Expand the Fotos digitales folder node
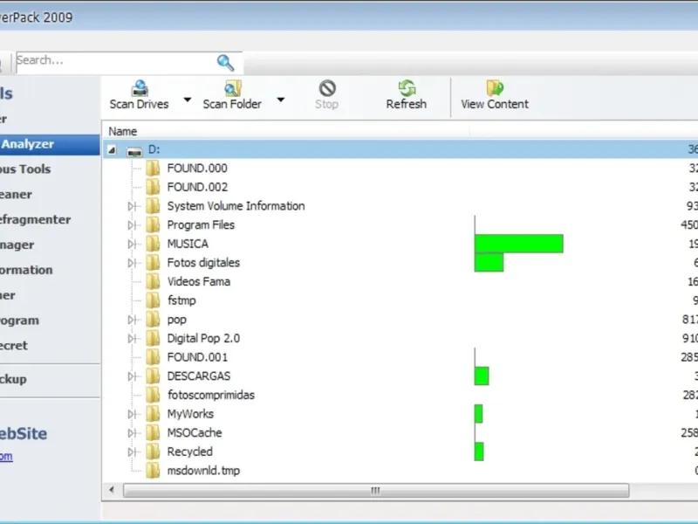 click(x=132, y=263)
